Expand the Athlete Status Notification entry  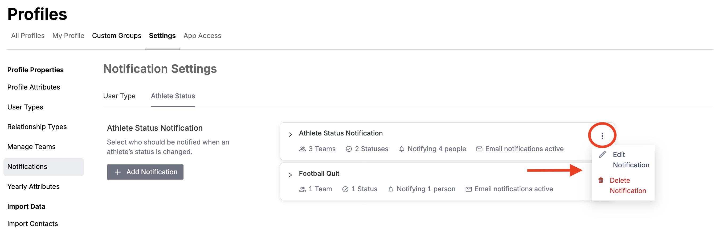[x=290, y=134]
